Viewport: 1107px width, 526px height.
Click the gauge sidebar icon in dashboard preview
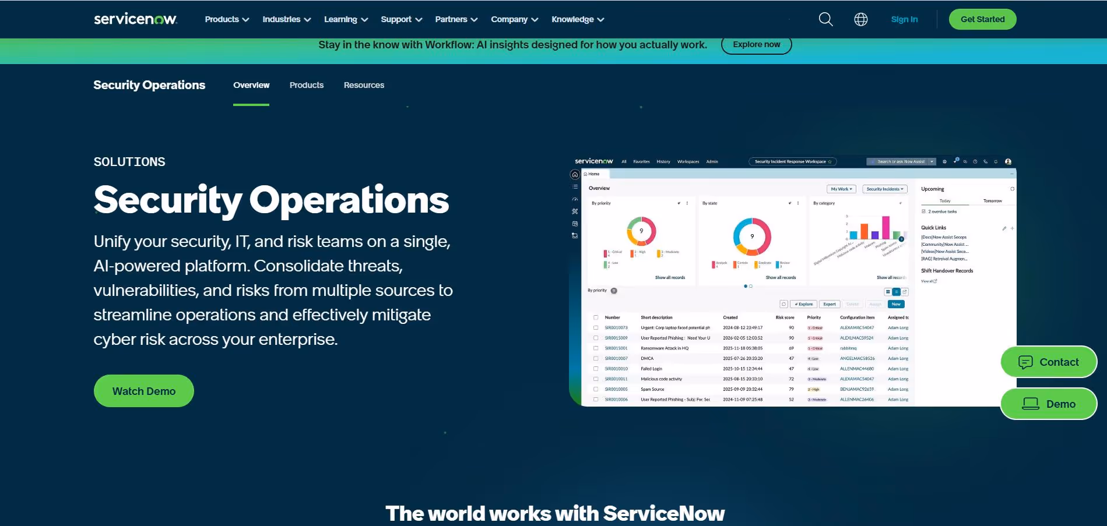[575, 199]
